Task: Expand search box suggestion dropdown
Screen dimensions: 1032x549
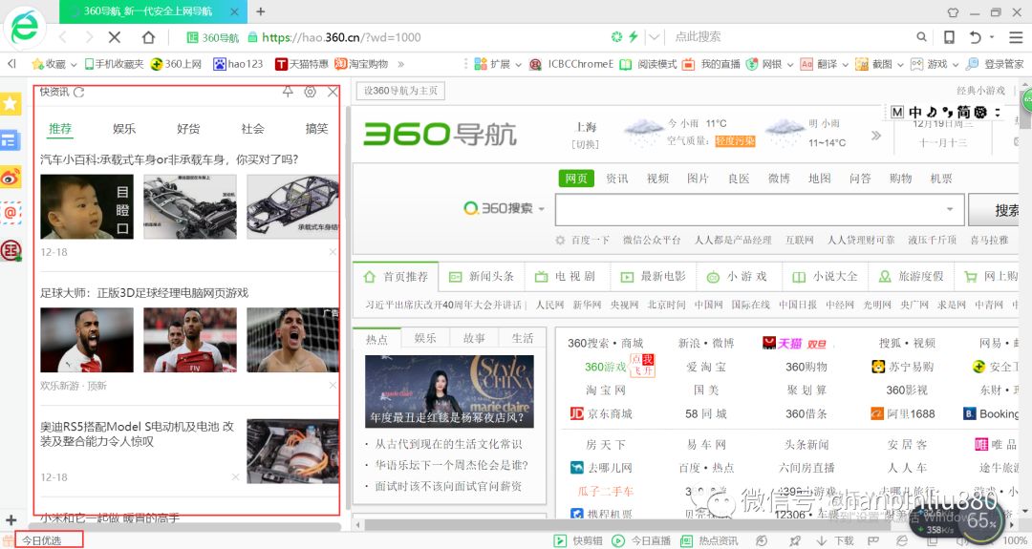Action: pyautogui.click(x=950, y=210)
